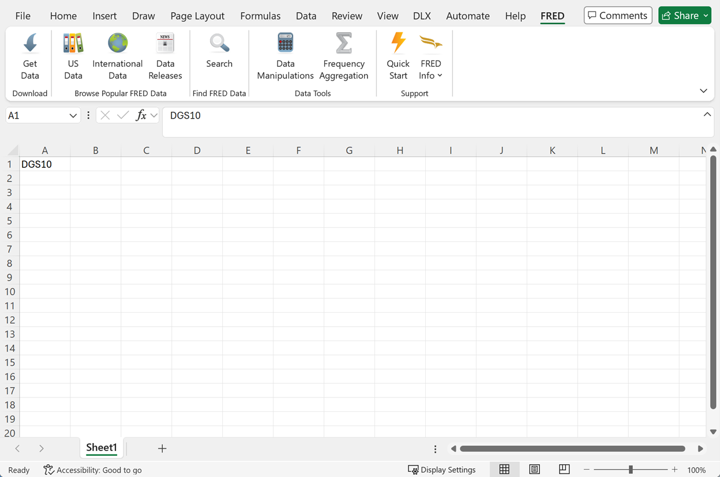Open Display Settings

tap(442, 470)
